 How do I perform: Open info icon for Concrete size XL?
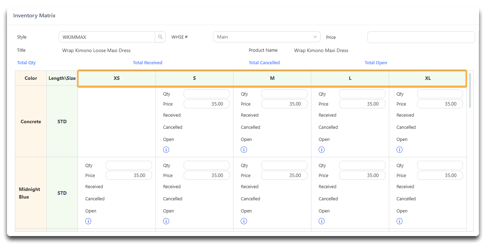pyautogui.click(x=400, y=150)
